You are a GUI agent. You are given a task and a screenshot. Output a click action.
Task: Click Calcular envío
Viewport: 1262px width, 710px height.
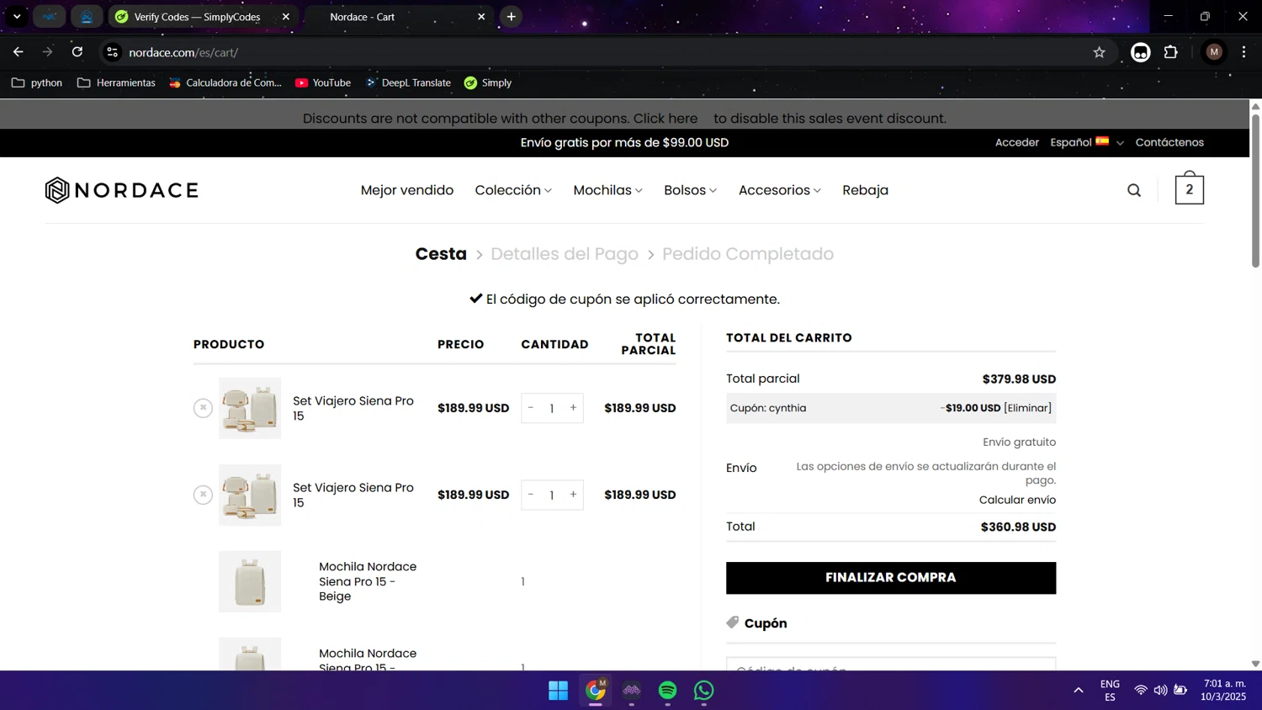coord(1017,500)
